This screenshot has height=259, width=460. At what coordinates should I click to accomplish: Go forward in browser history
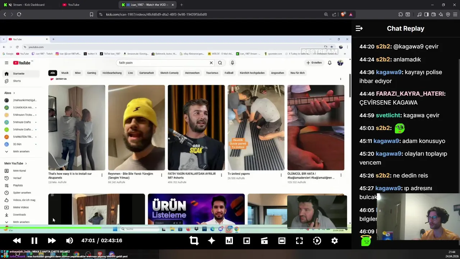[11, 14]
